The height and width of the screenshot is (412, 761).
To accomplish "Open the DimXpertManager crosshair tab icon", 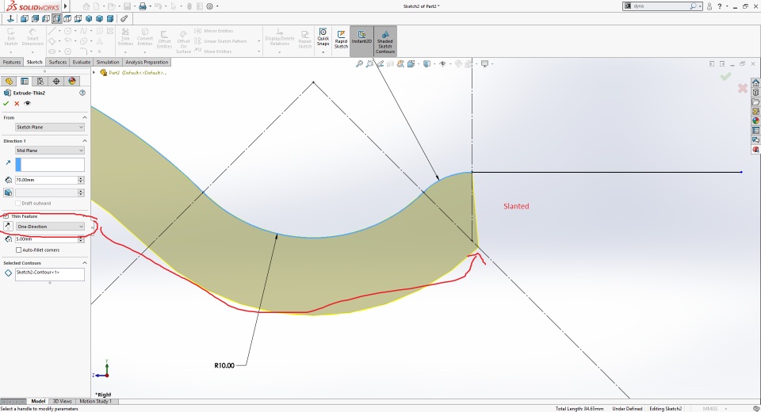I will click(56, 81).
